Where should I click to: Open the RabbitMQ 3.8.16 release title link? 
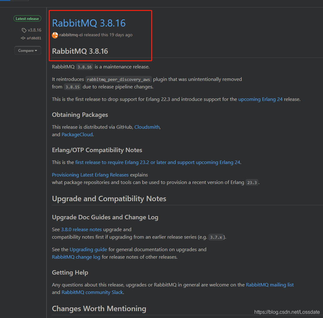[89, 23]
